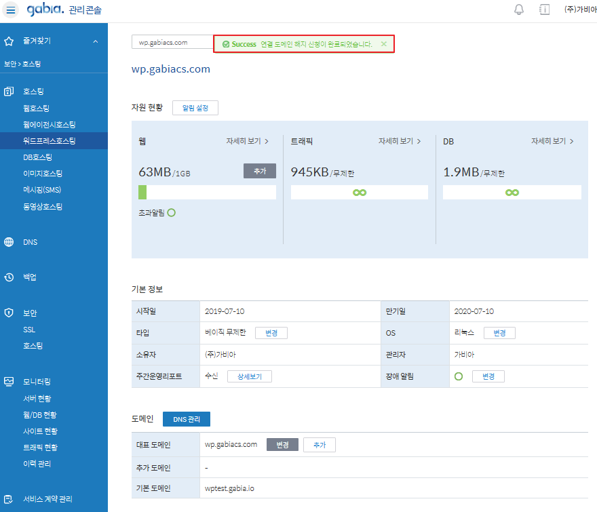Open 서버 현황 in sidebar
The width and height of the screenshot is (597, 512).
pos(37,399)
